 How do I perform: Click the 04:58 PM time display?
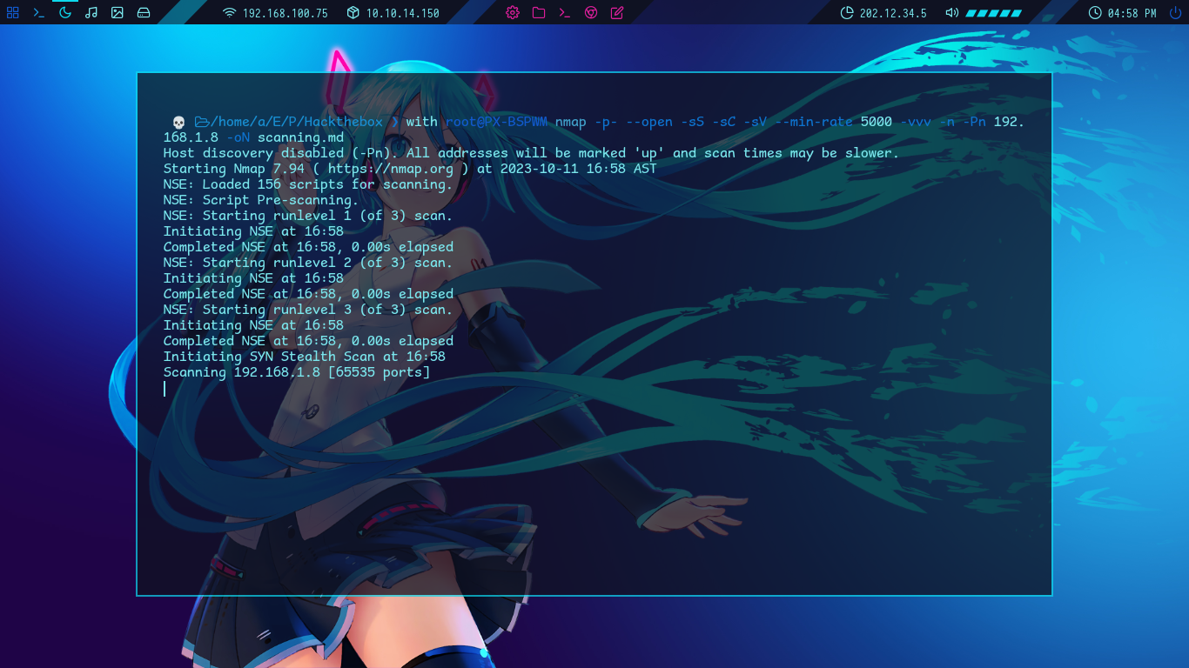tap(1132, 13)
